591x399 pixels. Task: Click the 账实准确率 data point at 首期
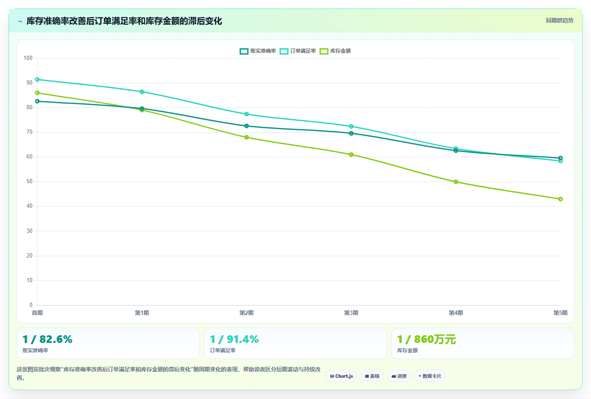37,101
